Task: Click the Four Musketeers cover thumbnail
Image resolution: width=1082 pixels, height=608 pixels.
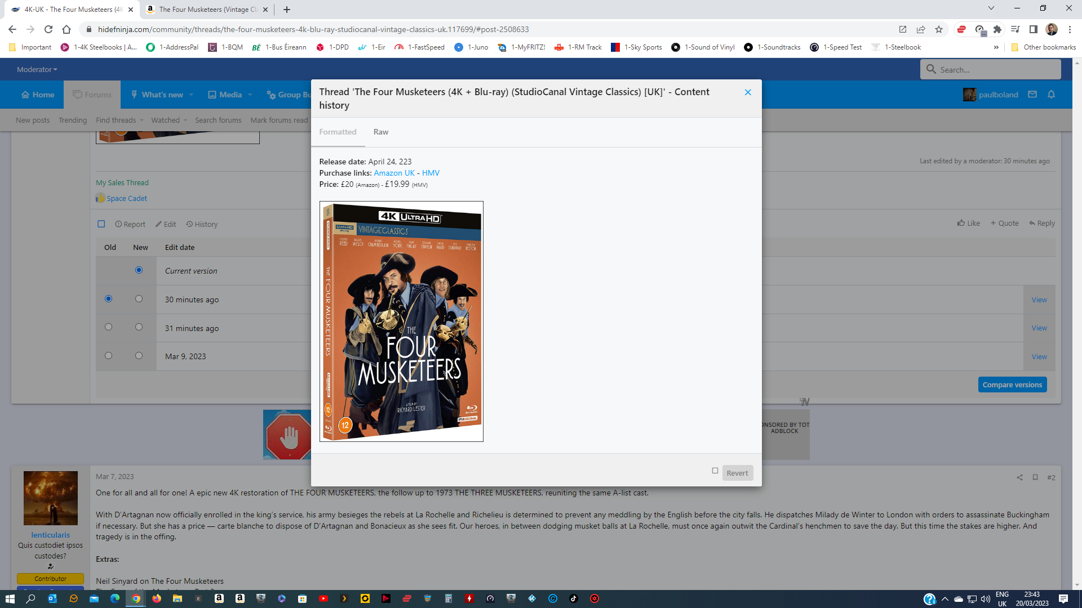Action: pyautogui.click(x=401, y=321)
